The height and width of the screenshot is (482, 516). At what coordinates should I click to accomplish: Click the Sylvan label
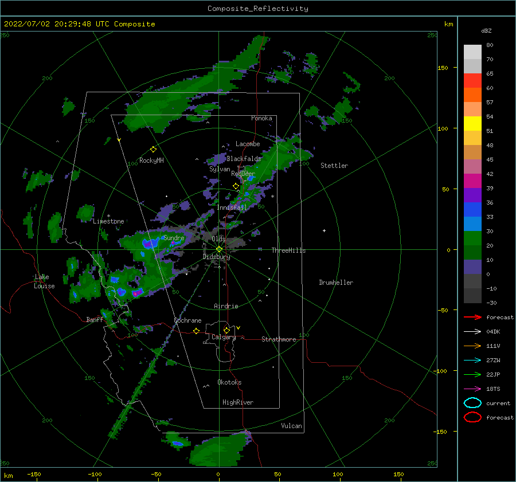point(220,169)
